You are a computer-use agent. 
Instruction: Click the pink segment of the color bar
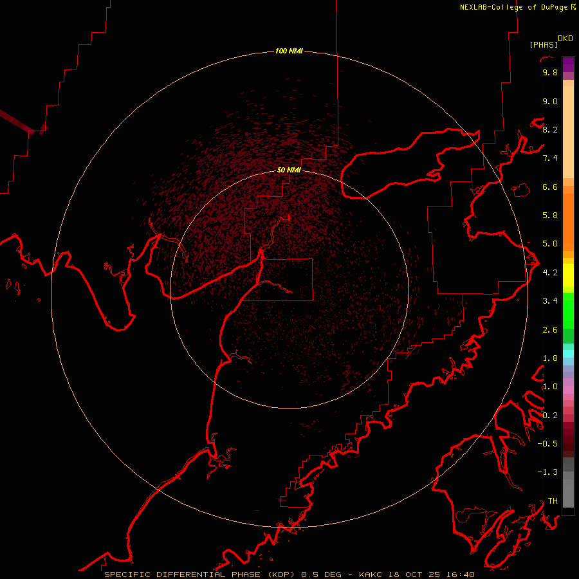pos(568,390)
